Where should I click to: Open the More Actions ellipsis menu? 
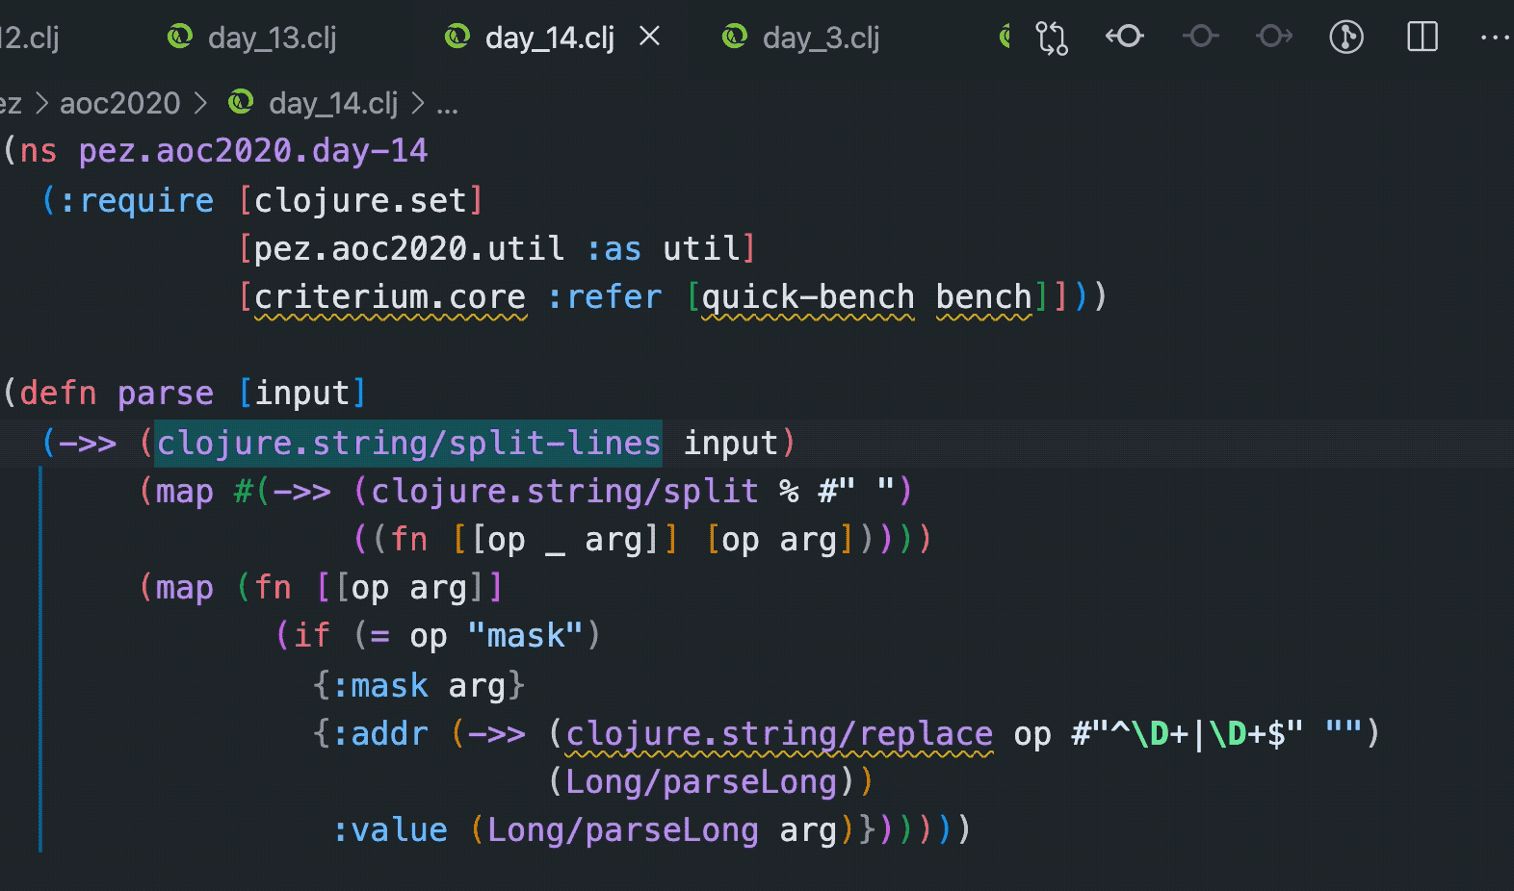coord(1494,38)
